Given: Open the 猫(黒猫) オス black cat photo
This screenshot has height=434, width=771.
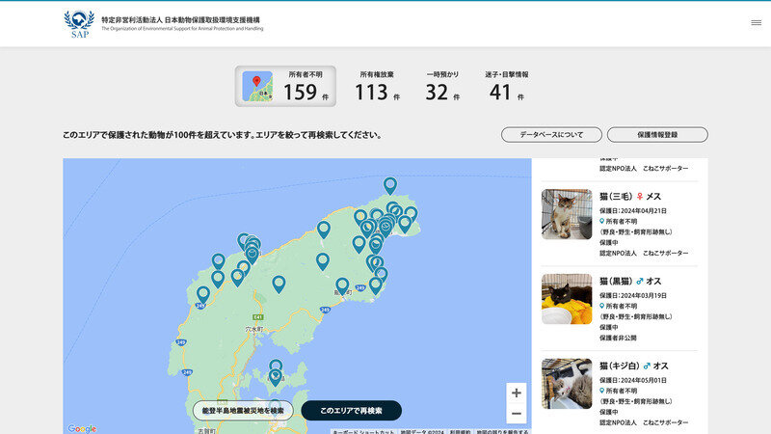Looking at the screenshot, I should coord(567,298).
